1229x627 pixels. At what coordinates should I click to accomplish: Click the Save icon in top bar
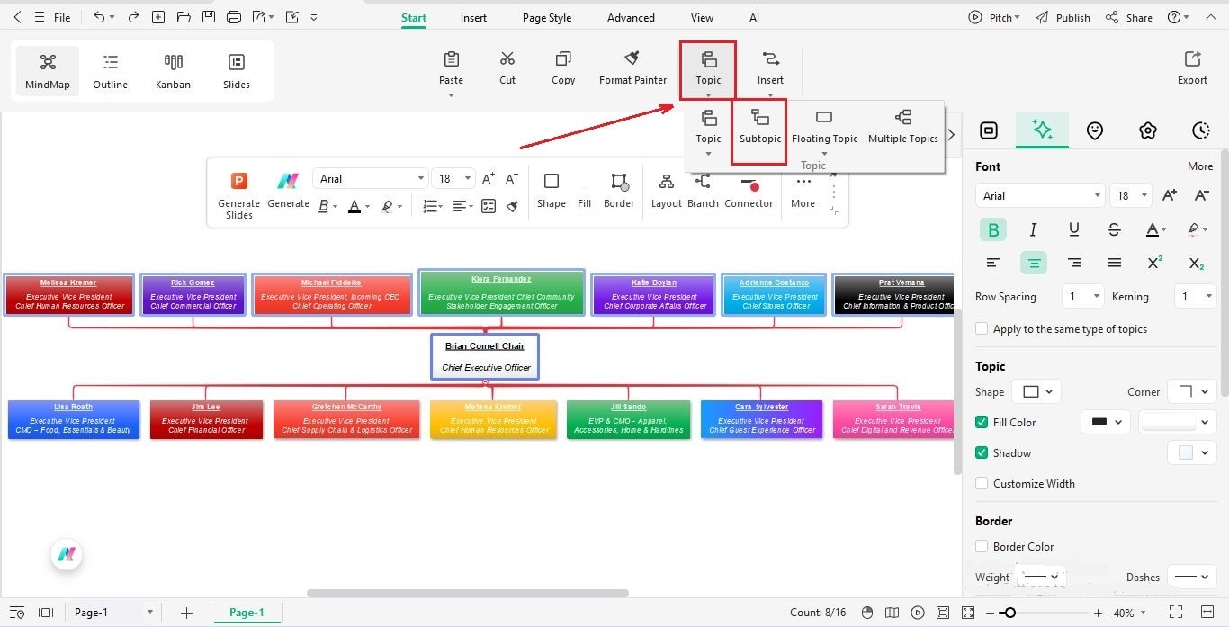(x=209, y=17)
